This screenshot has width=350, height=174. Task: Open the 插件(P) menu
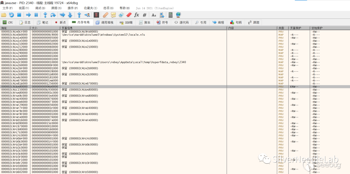point(73,8)
